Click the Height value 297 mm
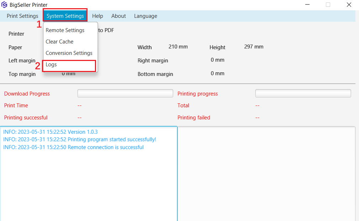The width and height of the screenshot is (359, 221). (x=254, y=47)
